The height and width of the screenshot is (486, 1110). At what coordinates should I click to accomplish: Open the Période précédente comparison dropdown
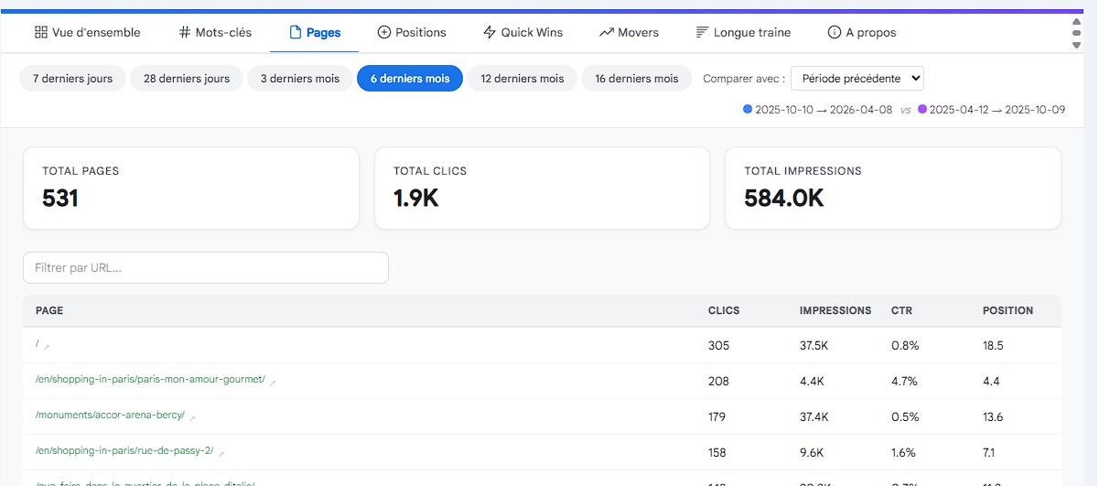[857, 79]
